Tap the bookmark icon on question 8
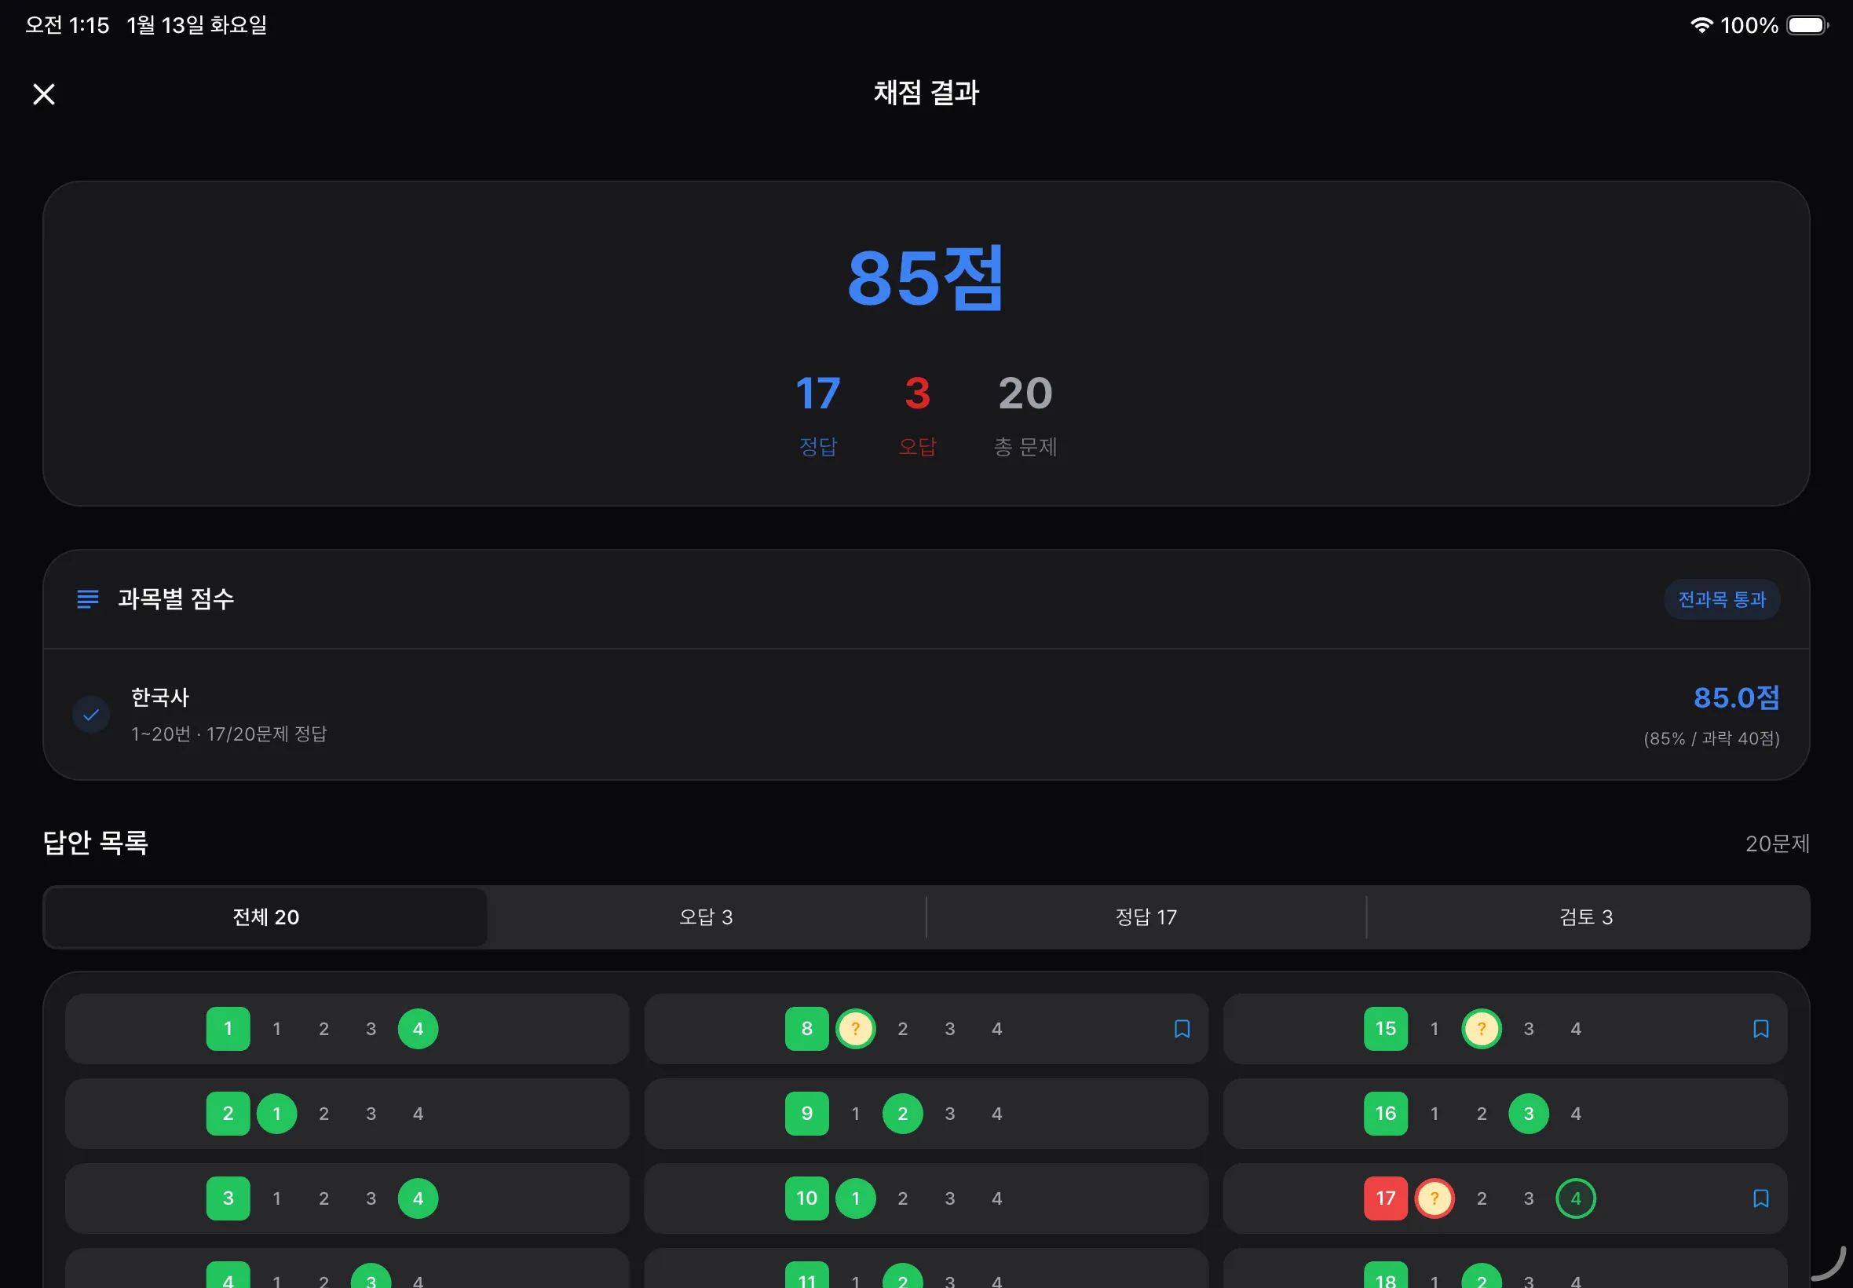 tap(1182, 1028)
